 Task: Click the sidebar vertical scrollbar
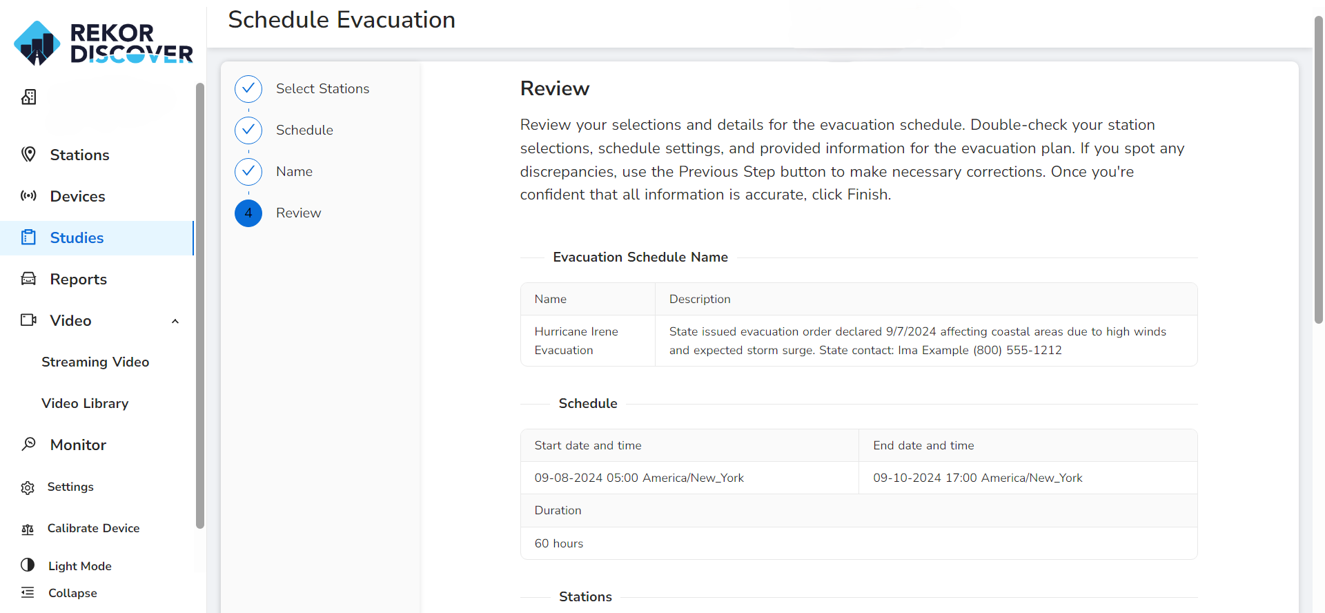tap(200, 305)
